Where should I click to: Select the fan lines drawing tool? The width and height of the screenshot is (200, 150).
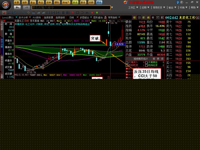coord(14,13)
